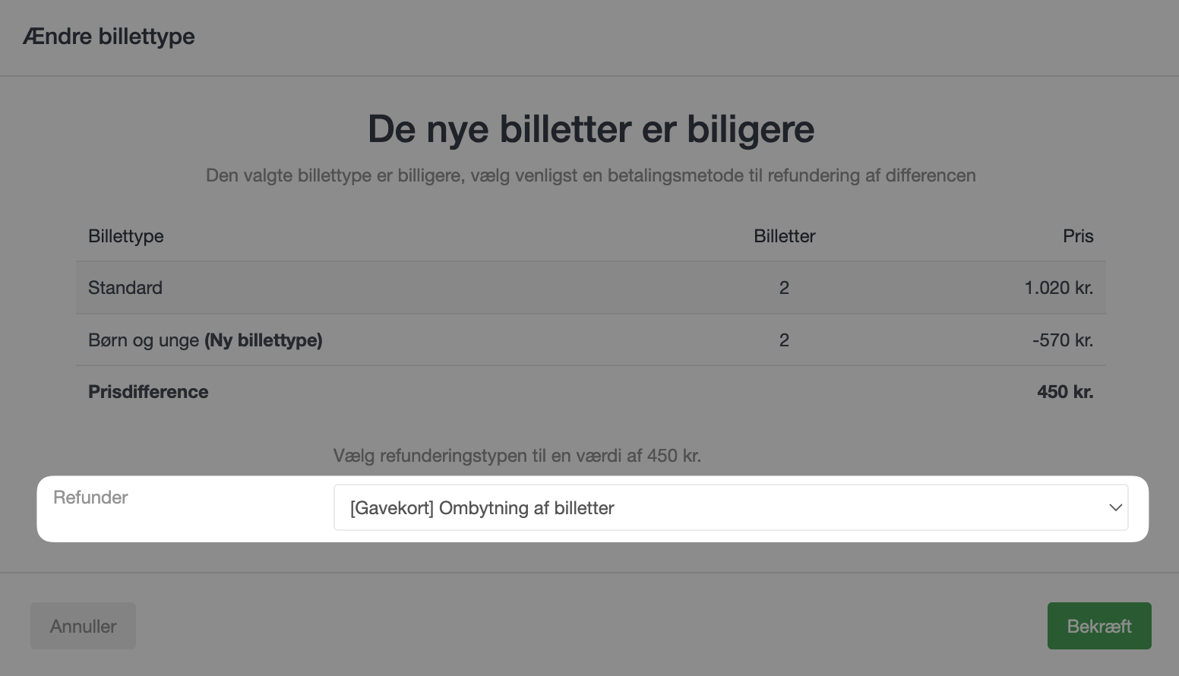Select the Billetter column header
This screenshot has width=1179, height=676.
784,236
